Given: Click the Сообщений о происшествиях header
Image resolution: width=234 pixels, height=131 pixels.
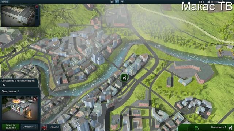Looking at the screenshot, I should click(18, 81).
